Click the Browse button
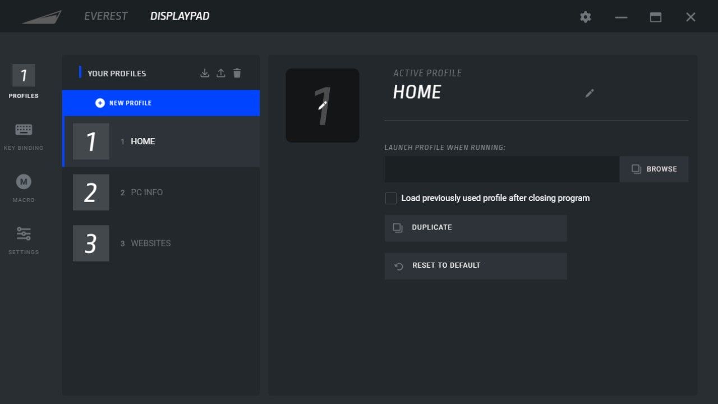The width and height of the screenshot is (718, 404). coord(654,169)
